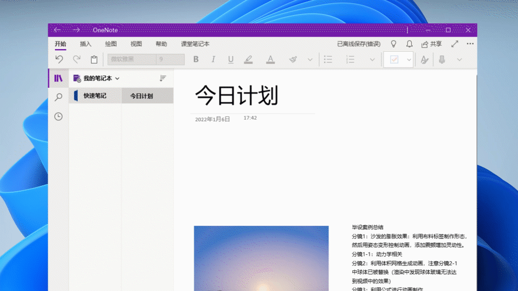Insert a numbered list
The image size is (518, 291).
pyautogui.click(x=350, y=59)
